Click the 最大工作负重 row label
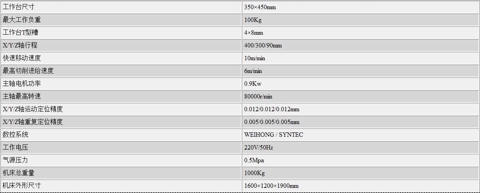 coord(22,20)
